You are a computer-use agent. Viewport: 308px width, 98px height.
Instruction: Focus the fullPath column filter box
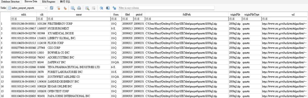(x=186, y=19)
